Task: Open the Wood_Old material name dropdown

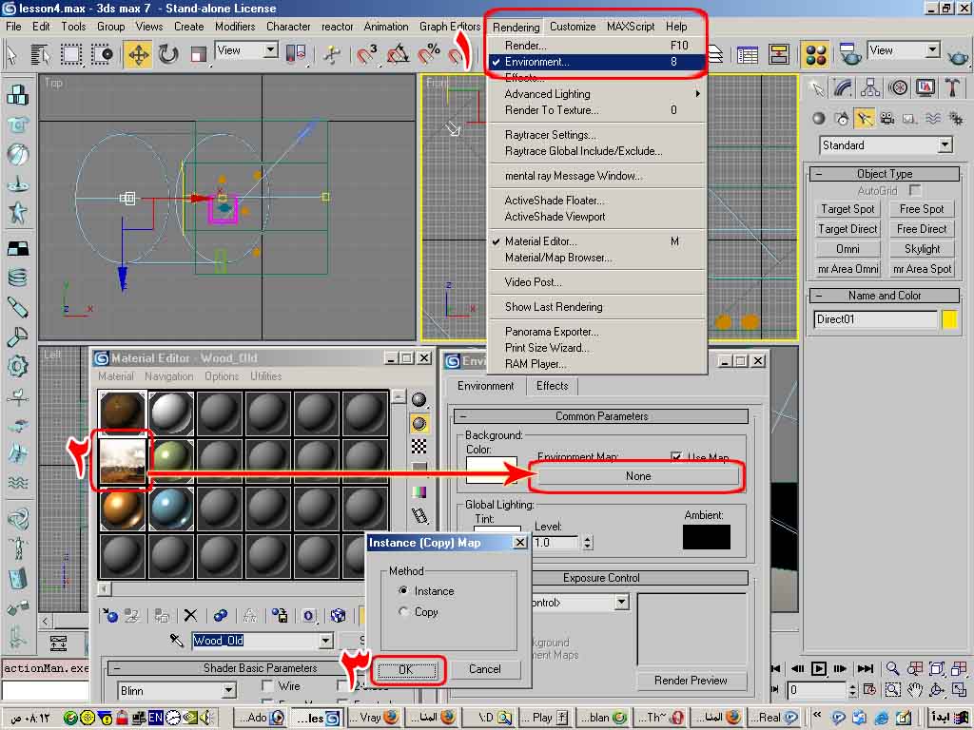Action: click(325, 640)
